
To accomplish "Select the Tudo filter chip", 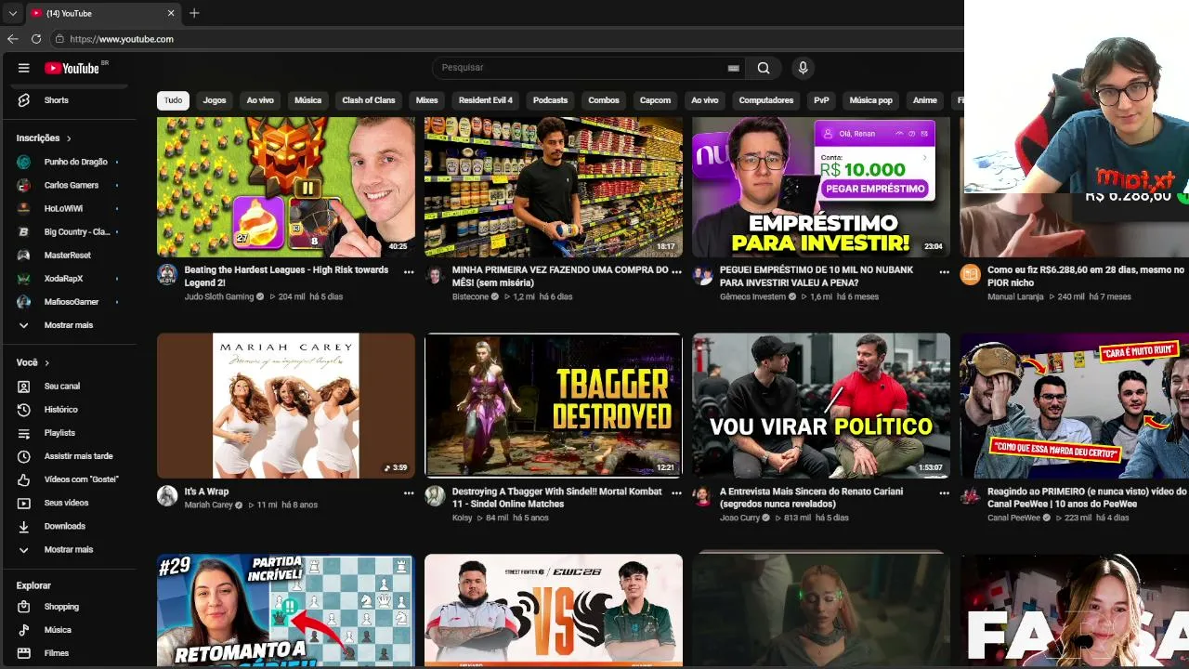I will pos(174,100).
